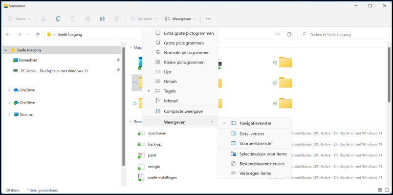Open the Weergeven submenu entry
393x195 pixels.
(x=180, y=122)
